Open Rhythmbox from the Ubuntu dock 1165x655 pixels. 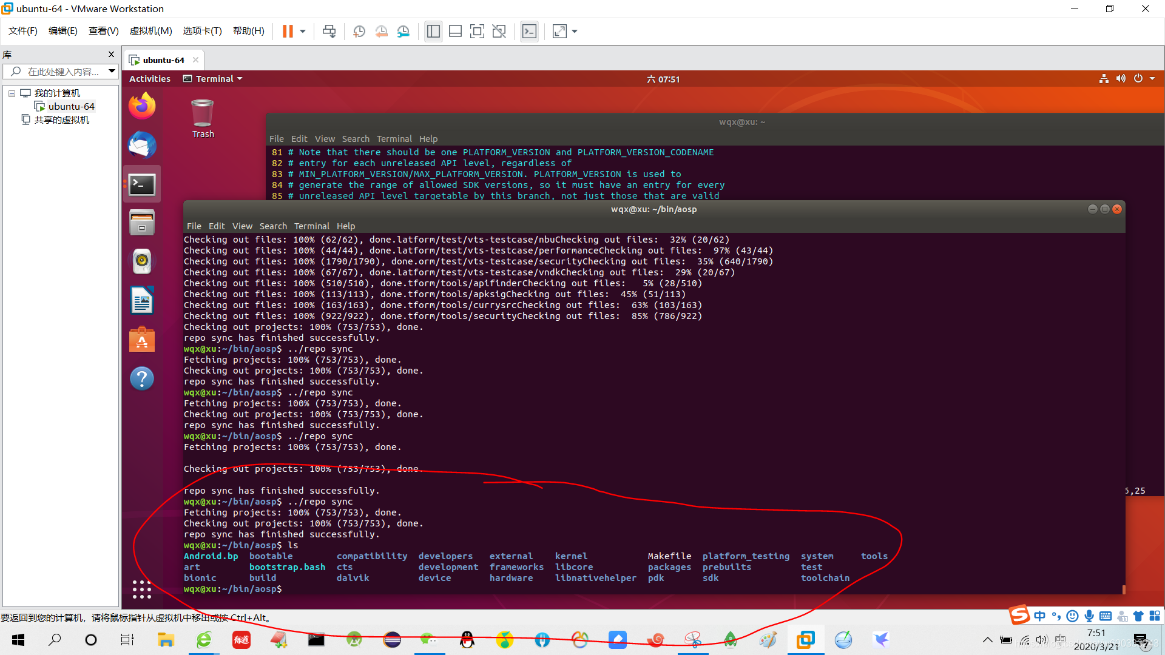[x=142, y=261]
